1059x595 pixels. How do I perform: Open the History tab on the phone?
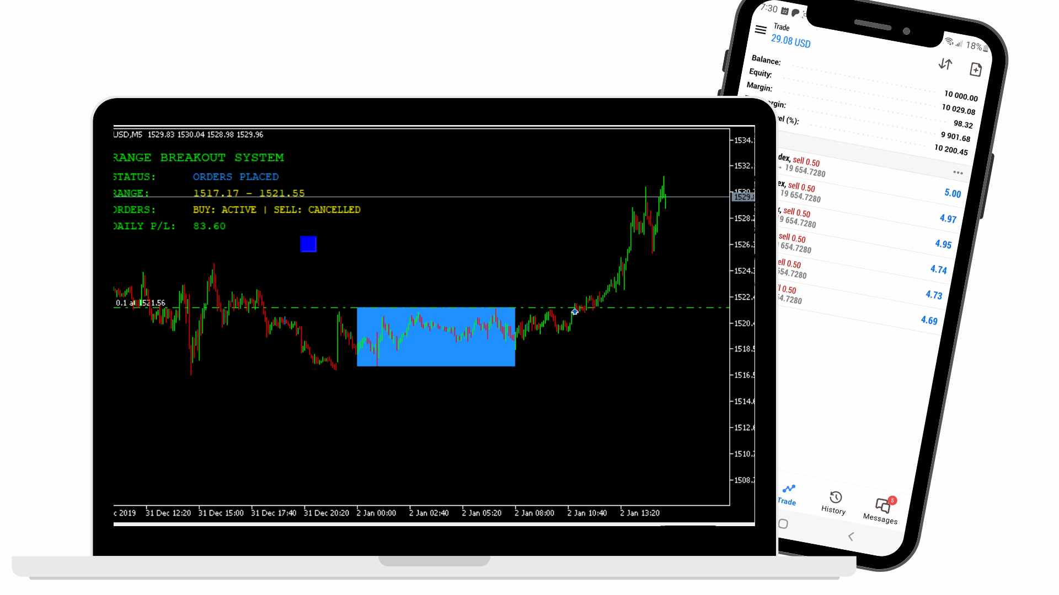tap(835, 502)
